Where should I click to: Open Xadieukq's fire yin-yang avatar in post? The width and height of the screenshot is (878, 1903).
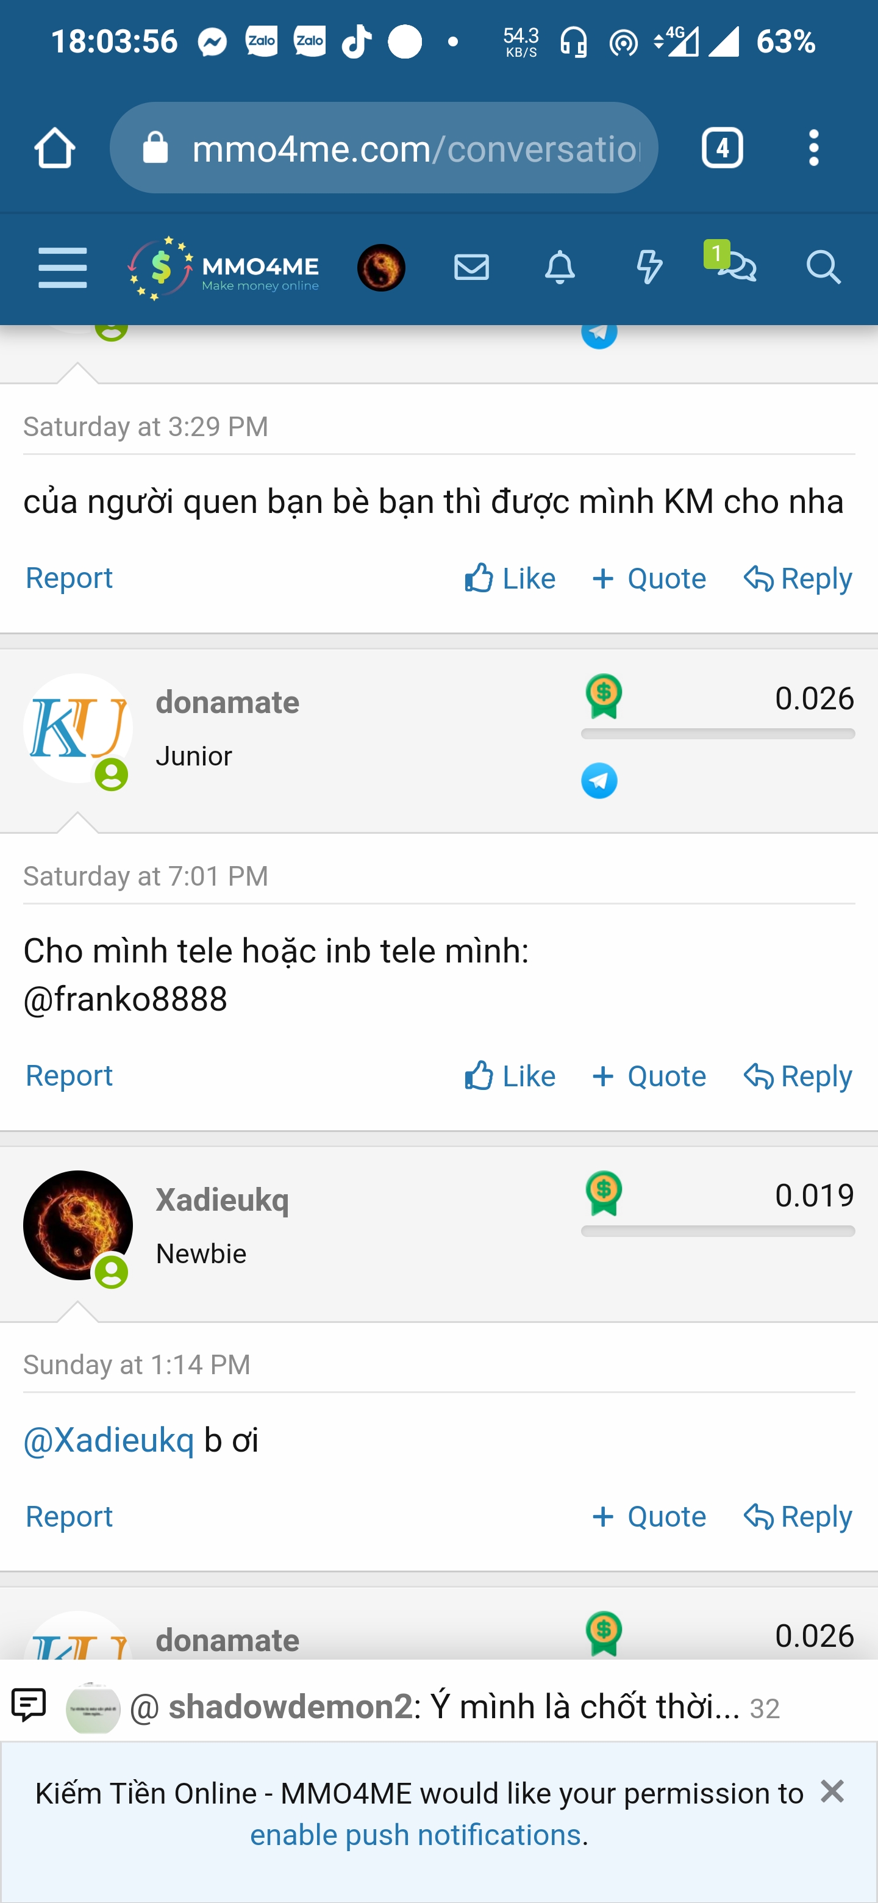coord(78,1225)
